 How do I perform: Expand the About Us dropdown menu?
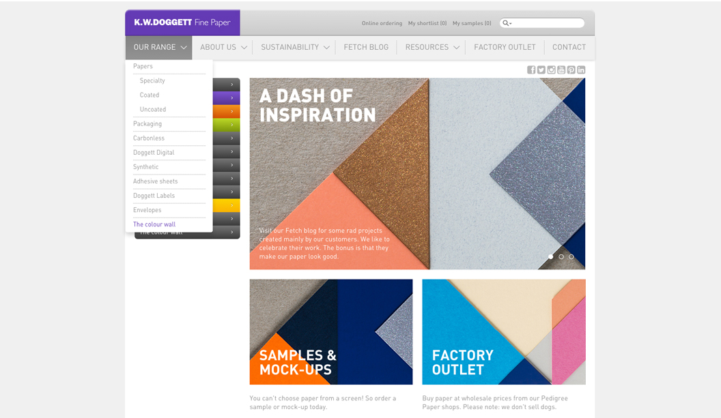tap(223, 48)
